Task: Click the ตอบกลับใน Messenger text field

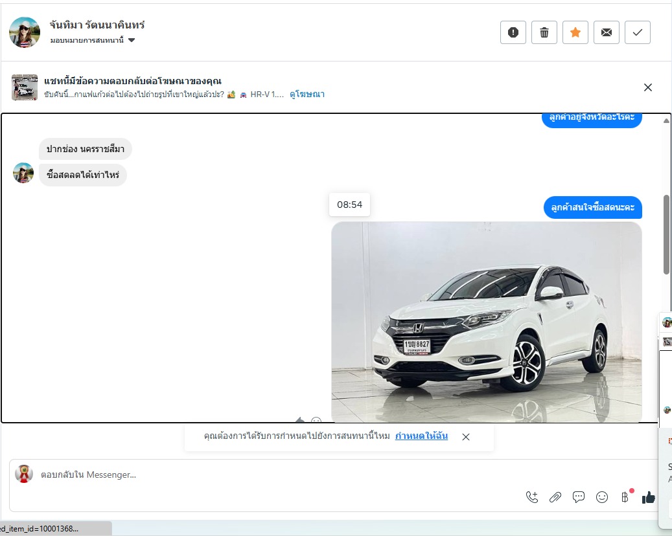Action: 259,475
